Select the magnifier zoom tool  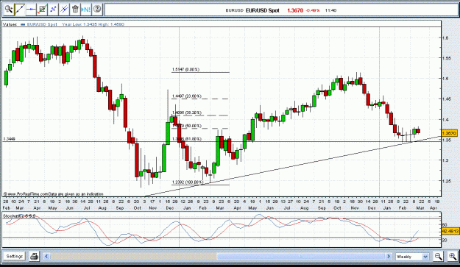click(9, 10)
